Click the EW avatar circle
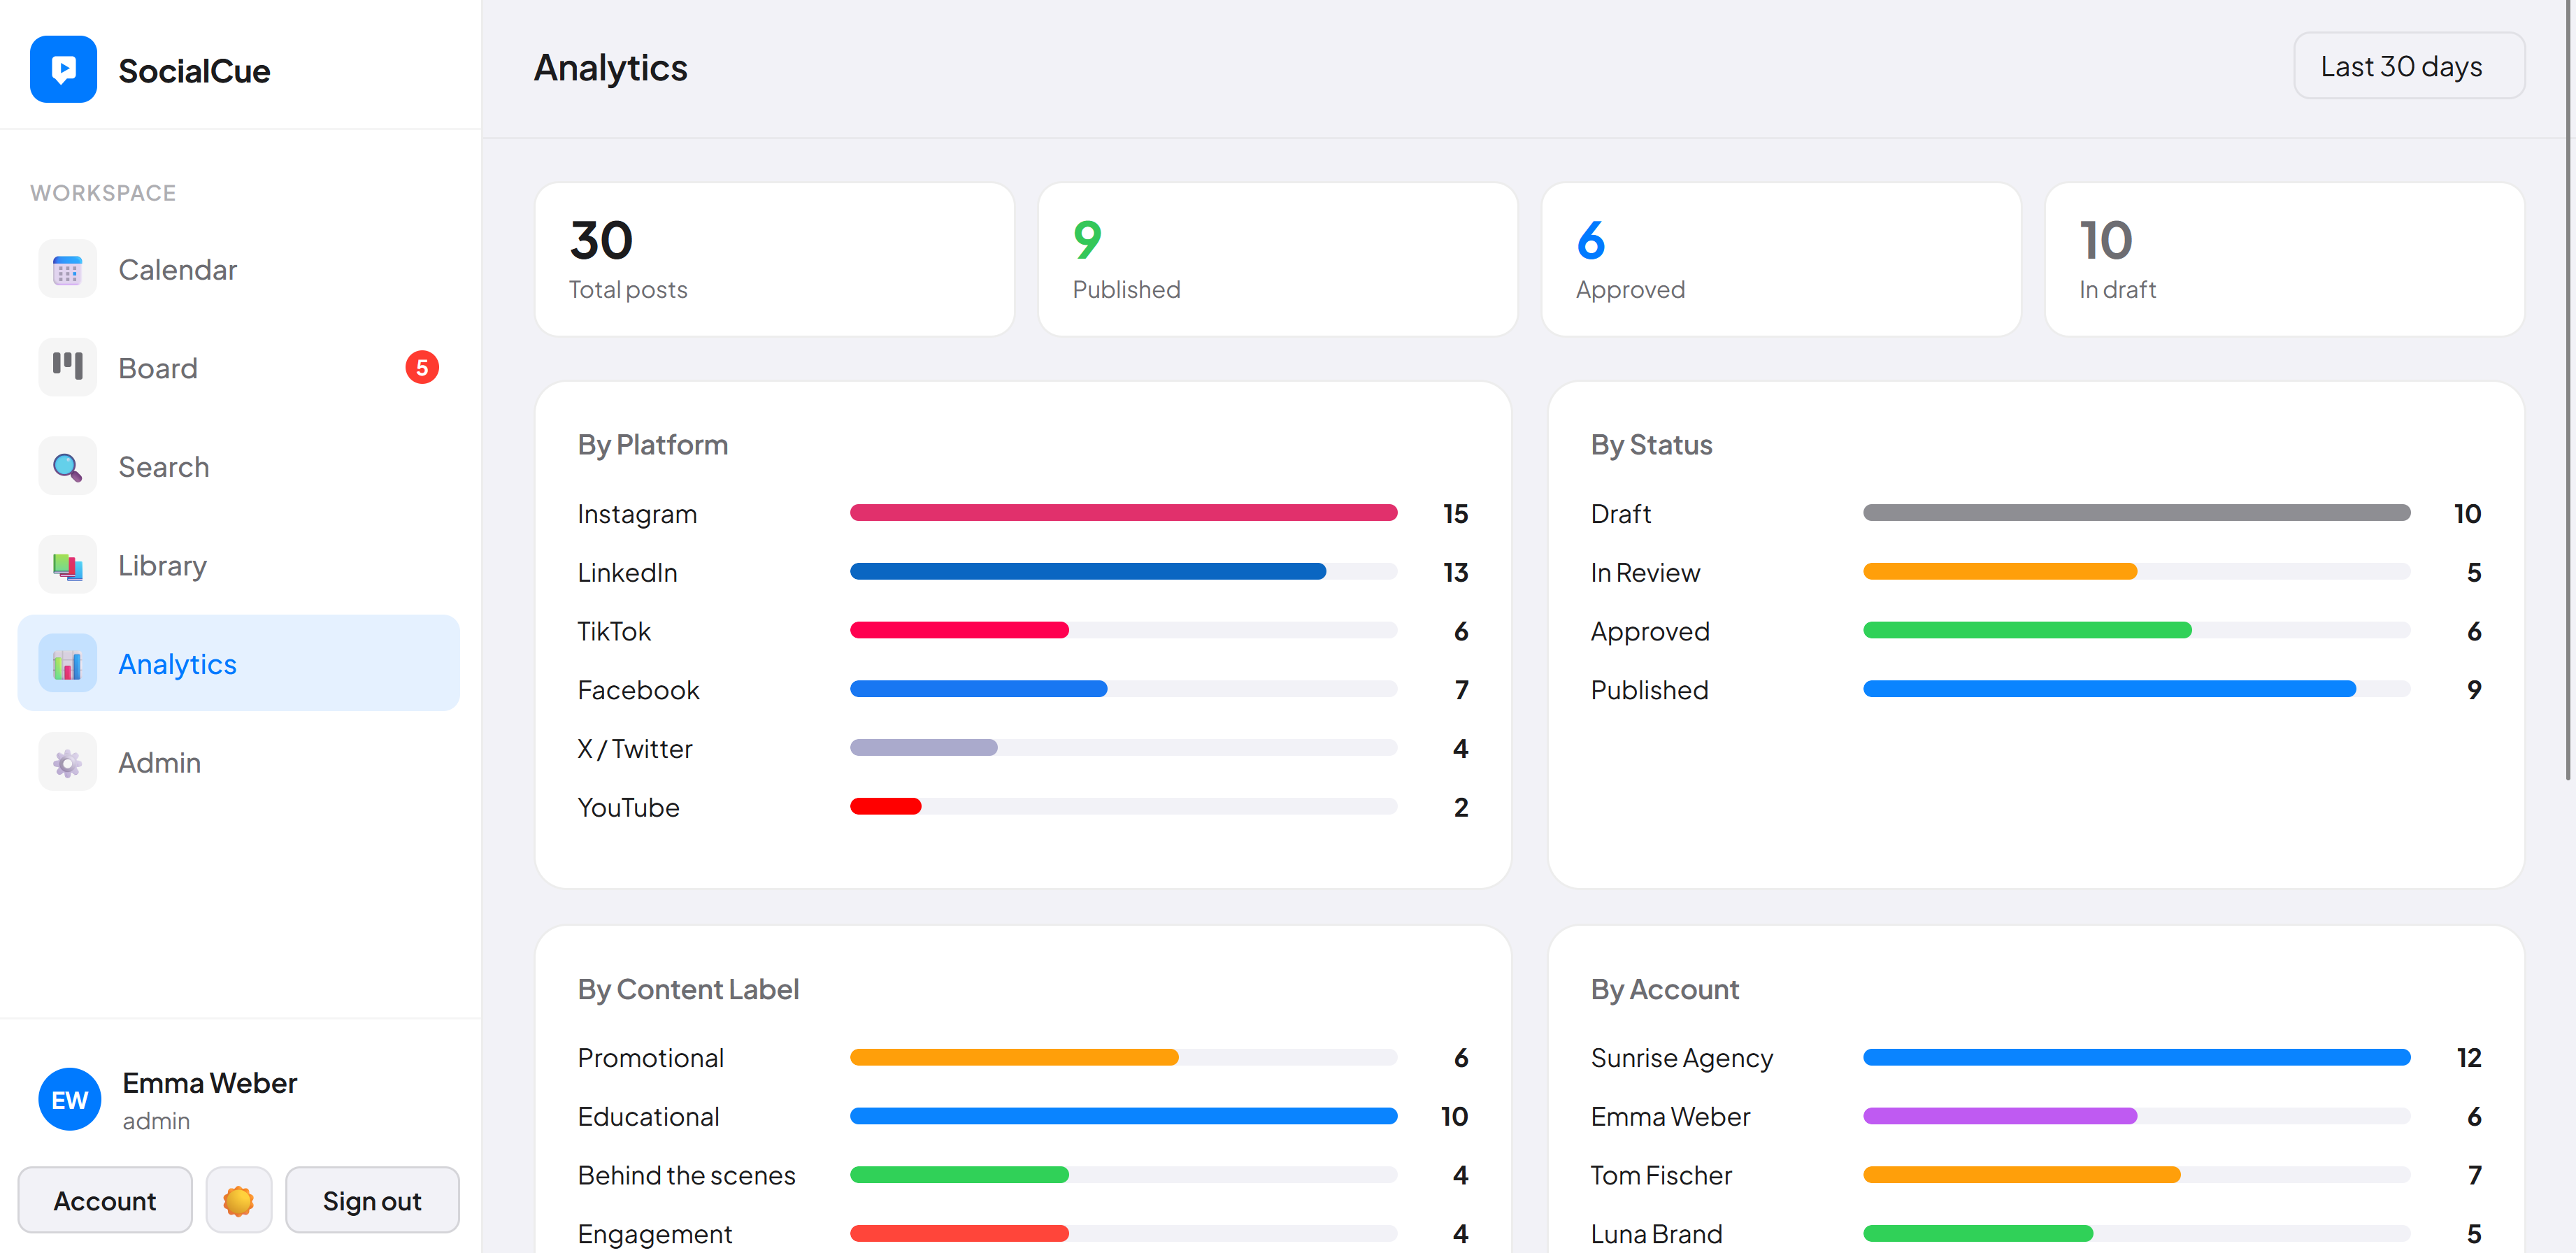This screenshot has height=1253, width=2576. tap(69, 1099)
